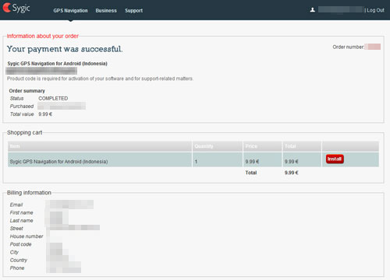Select 'Your payment was successful.' heading
390x280 pixels.
(65, 49)
